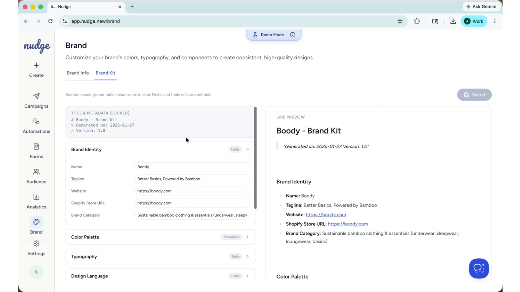Click the Fields badge on Brand Identity
Screen dimensions: 520x292
pyautogui.click(x=235, y=150)
